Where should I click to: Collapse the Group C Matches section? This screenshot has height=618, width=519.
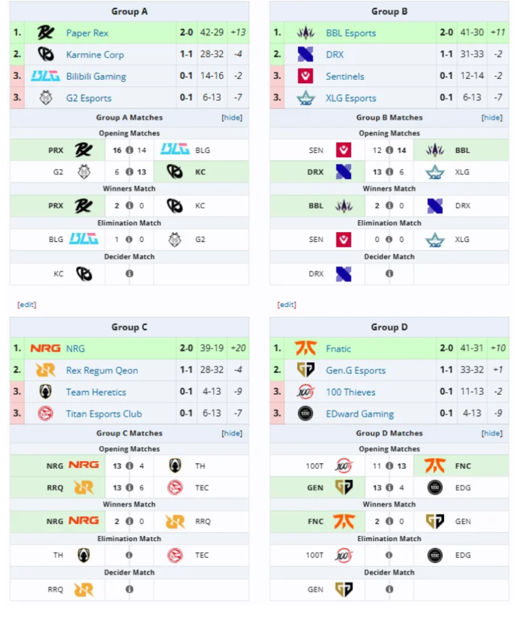point(231,433)
